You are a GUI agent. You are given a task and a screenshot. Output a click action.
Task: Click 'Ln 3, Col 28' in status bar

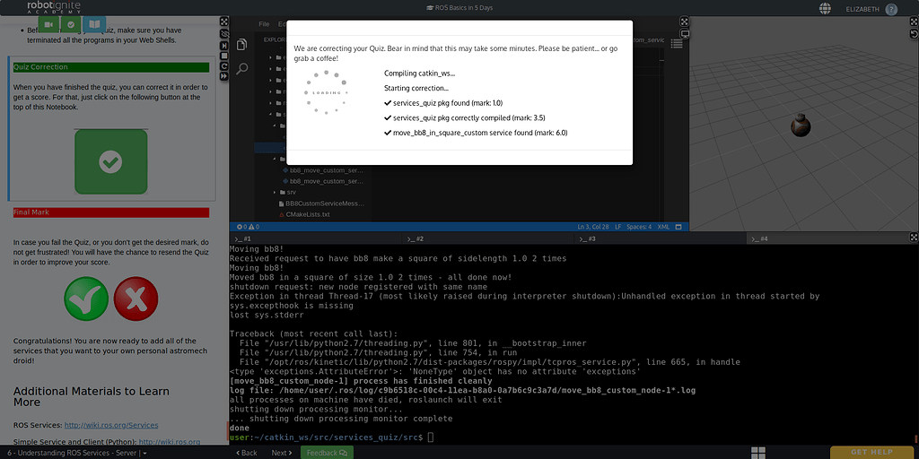pyautogui.click(x=594, y=227)
